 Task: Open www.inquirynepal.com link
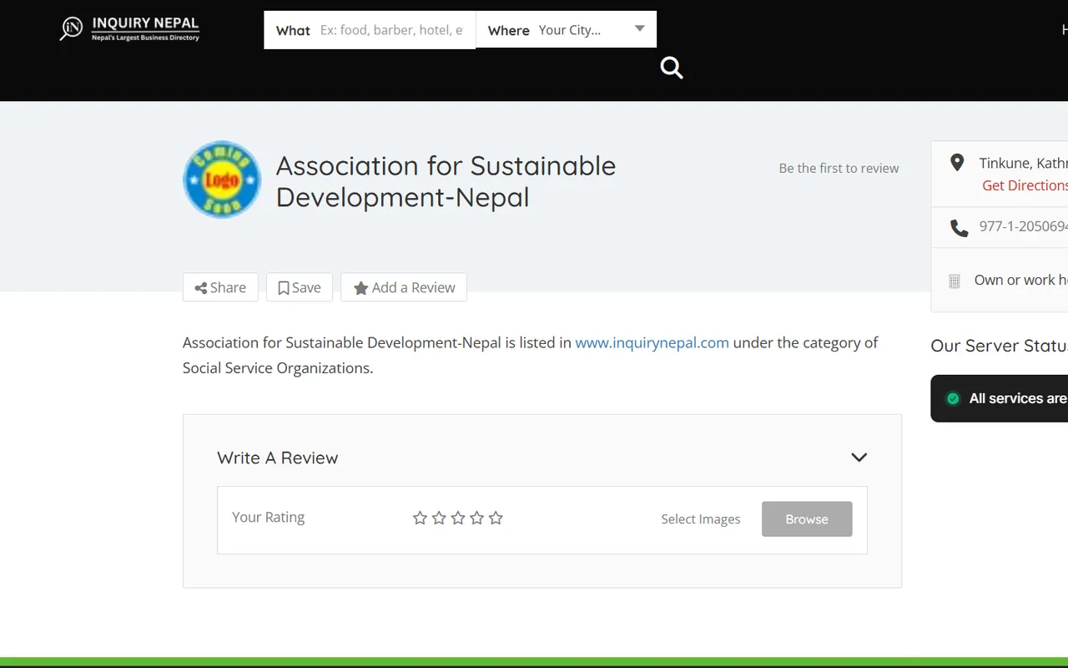[652, 342]
